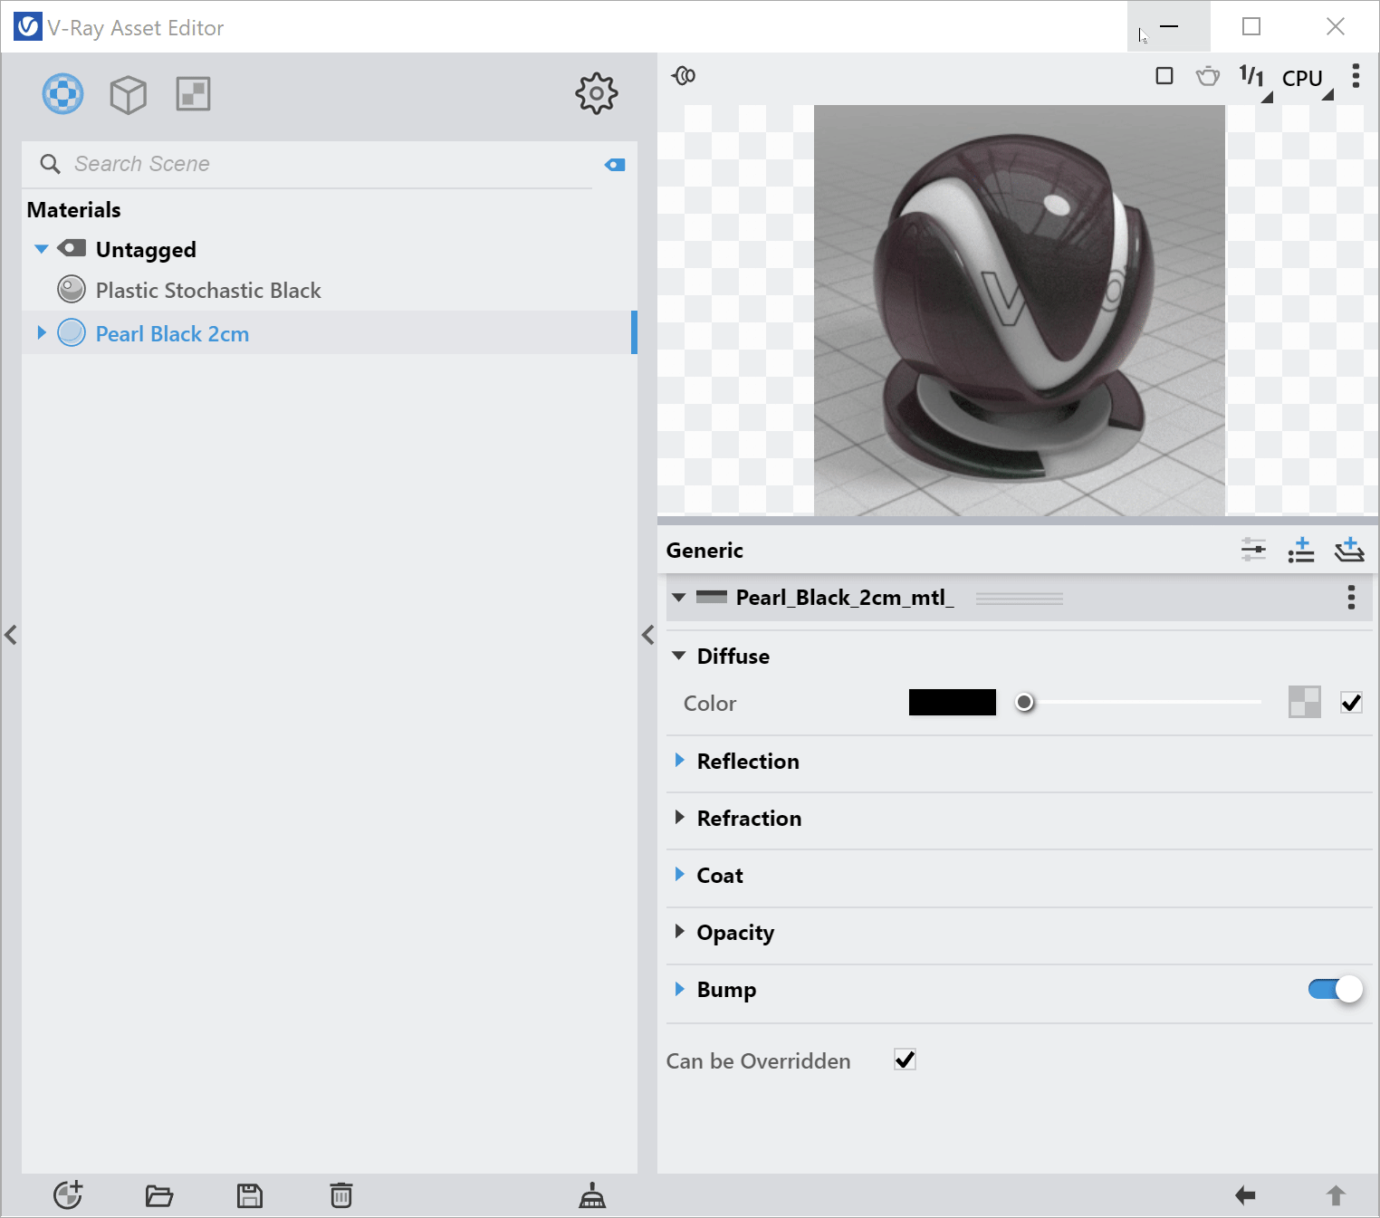
Task: Collapse the Pearl_Black_2cm_mtl_ layer
Action: point(679,598)
